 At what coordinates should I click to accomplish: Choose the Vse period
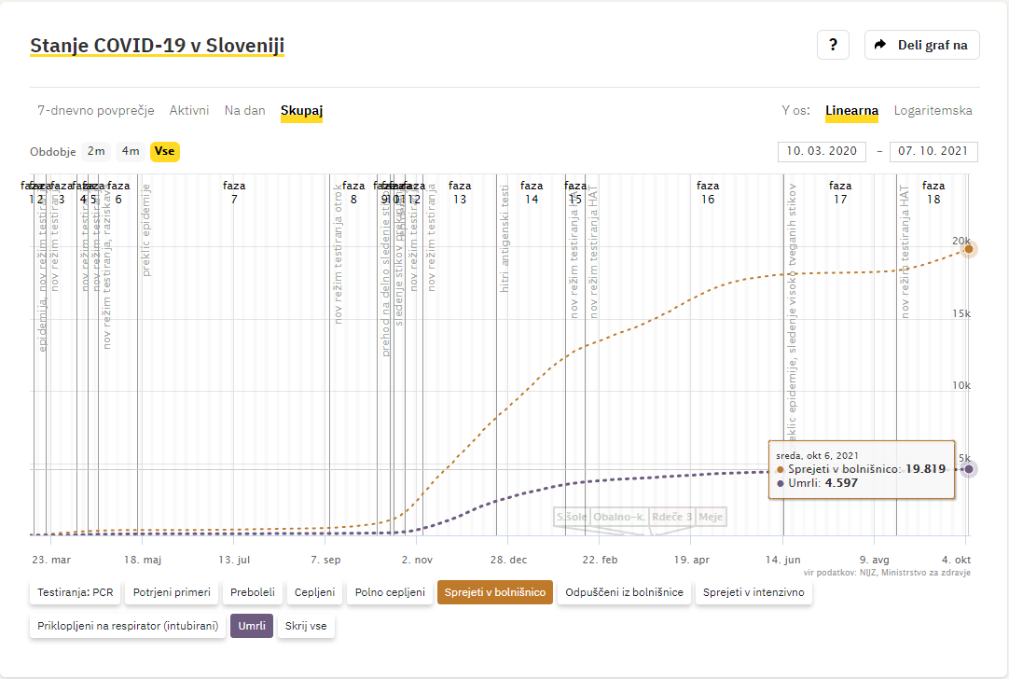(165, 151)
